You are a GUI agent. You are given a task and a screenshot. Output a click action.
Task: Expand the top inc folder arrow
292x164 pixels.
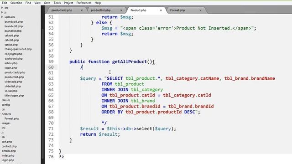2,8
